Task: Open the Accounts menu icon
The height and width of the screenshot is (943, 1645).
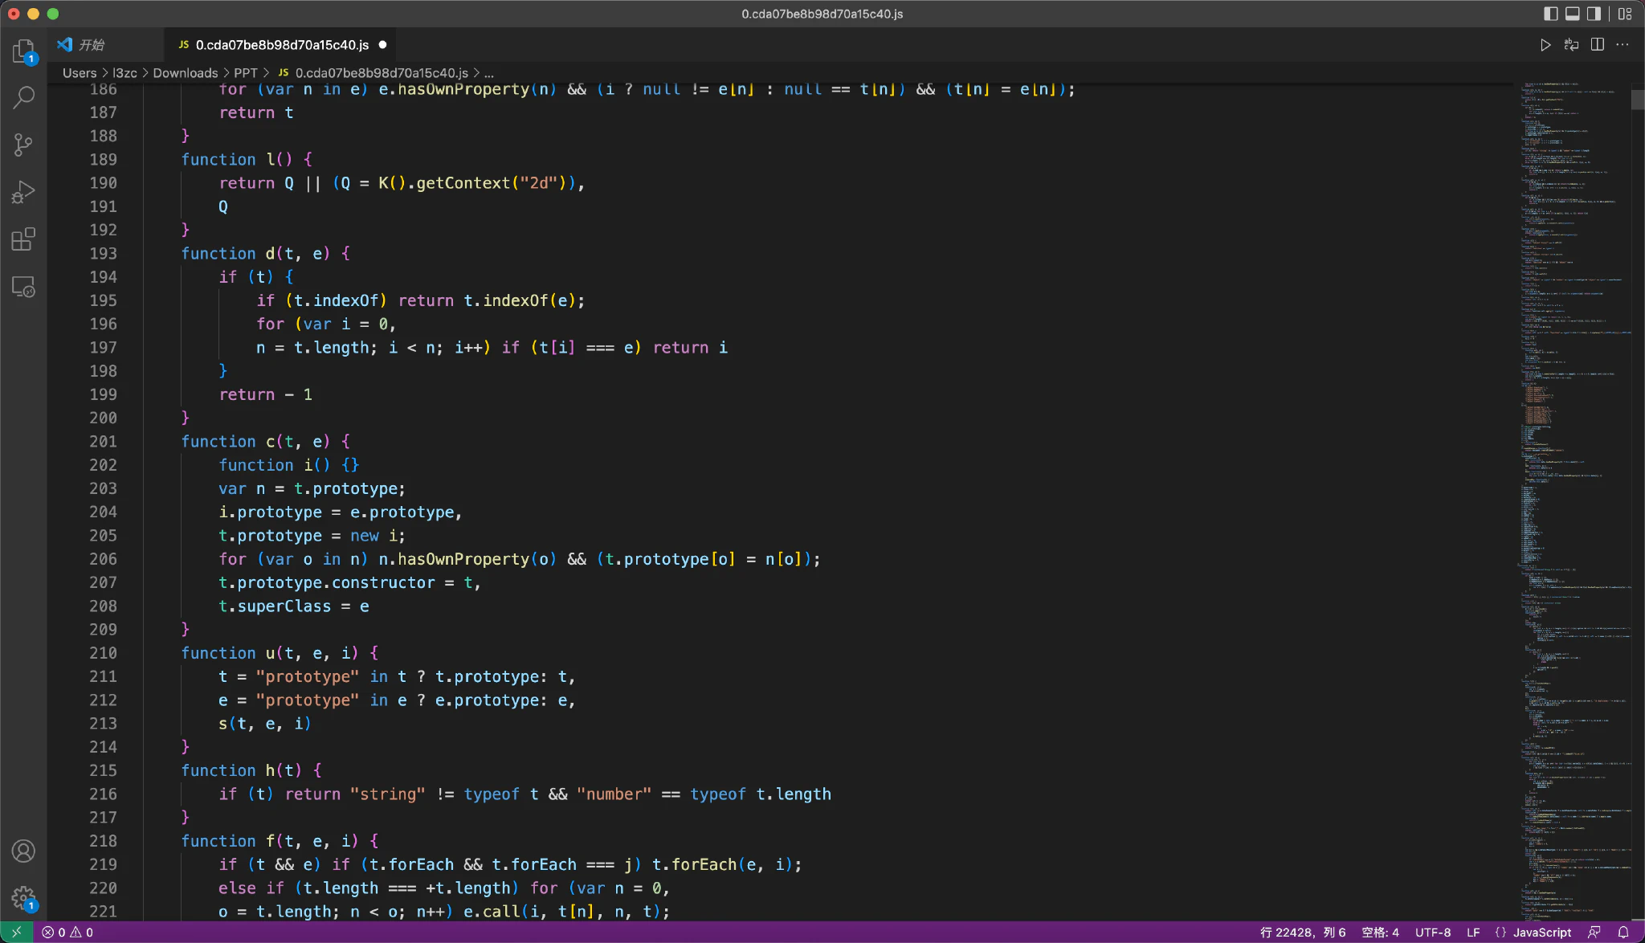Action: pos(23,851)
